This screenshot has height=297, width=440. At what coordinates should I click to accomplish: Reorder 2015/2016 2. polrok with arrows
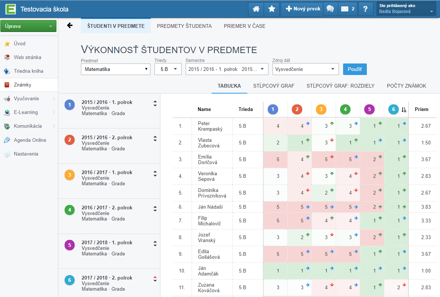click(x=155, y=138)
